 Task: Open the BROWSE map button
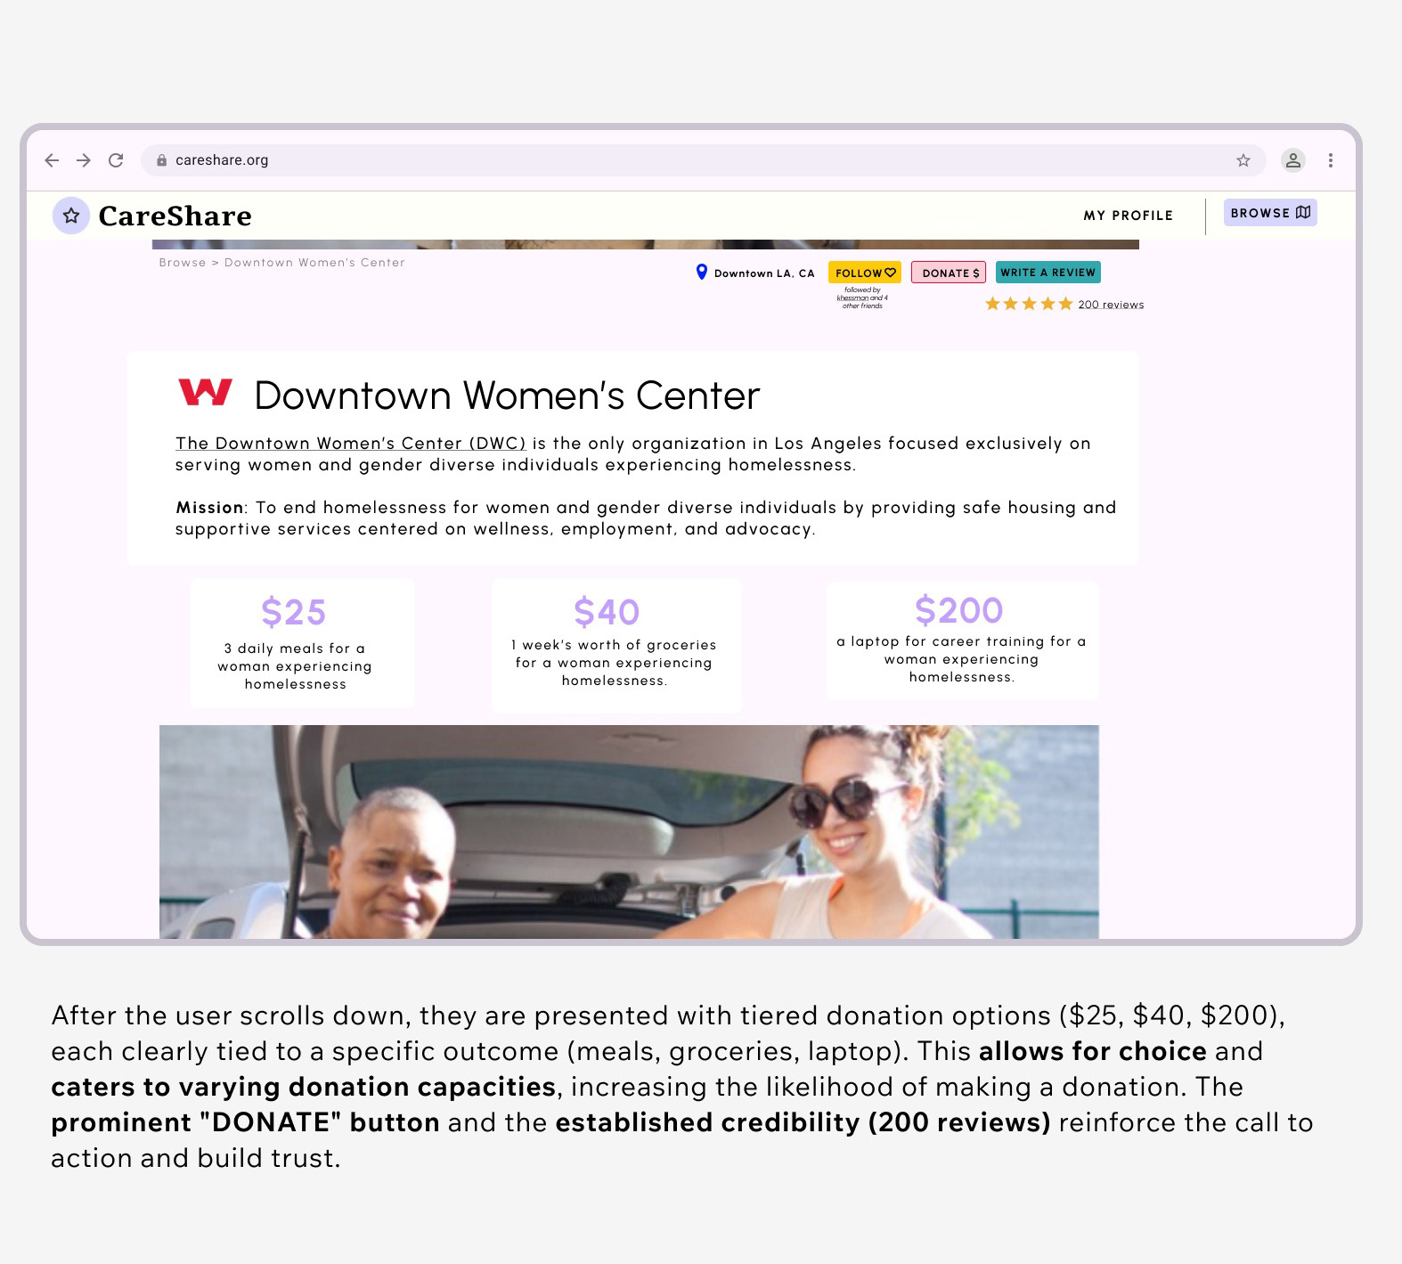pyautogui.click(x=1270, y=213)
